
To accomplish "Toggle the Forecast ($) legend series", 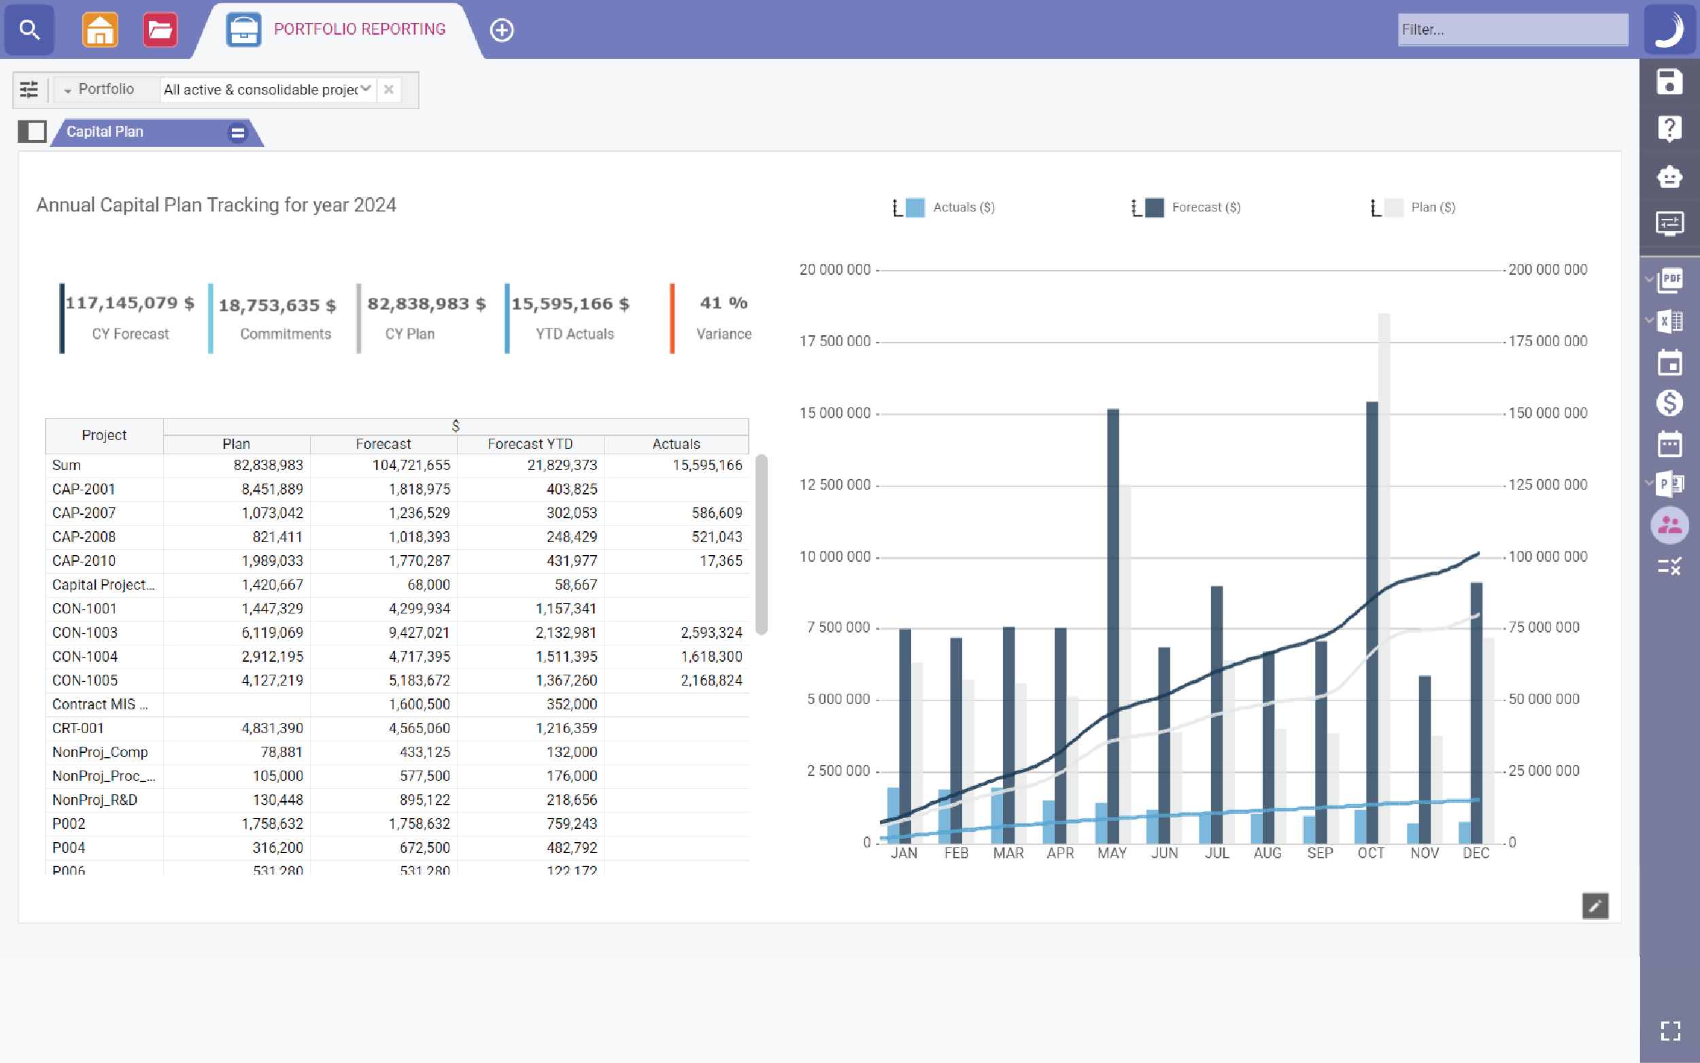I will [1204, 207].
